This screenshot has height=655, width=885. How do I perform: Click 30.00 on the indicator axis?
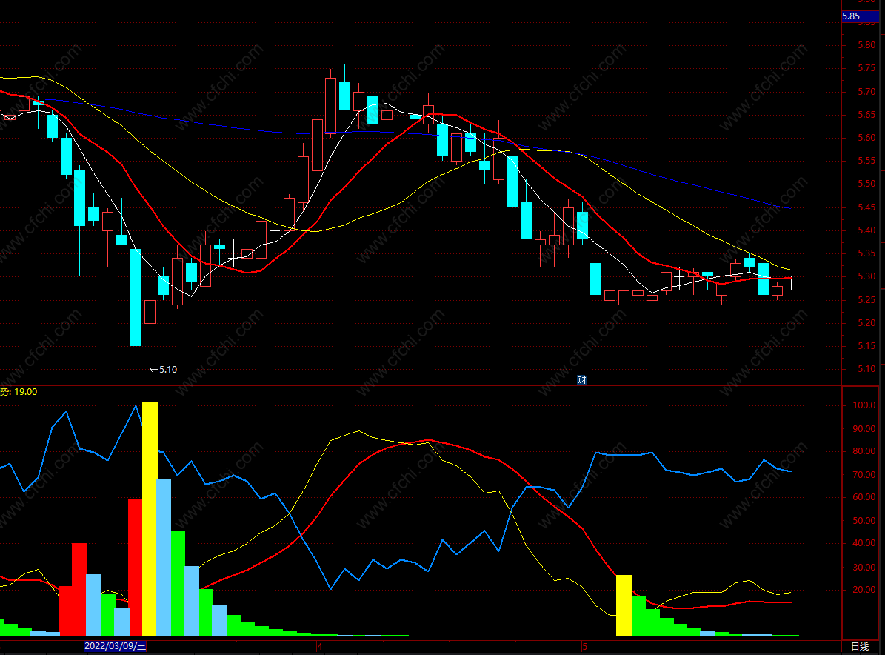(x=864, y=567)
